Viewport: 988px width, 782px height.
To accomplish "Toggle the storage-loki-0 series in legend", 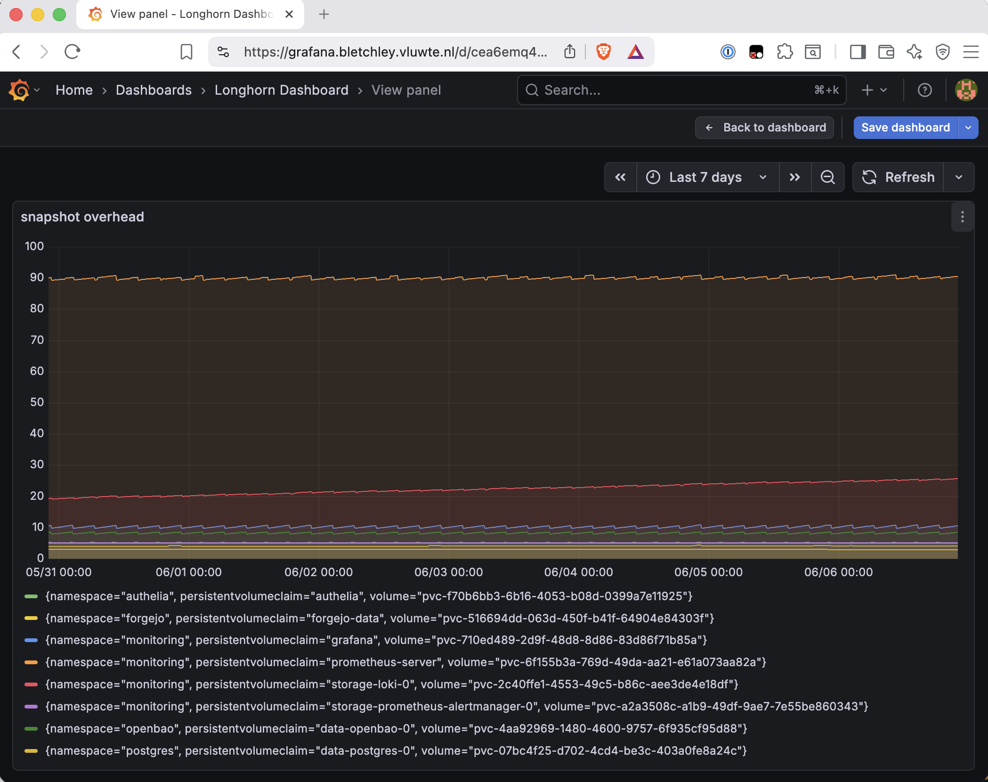I will [392, 684].
